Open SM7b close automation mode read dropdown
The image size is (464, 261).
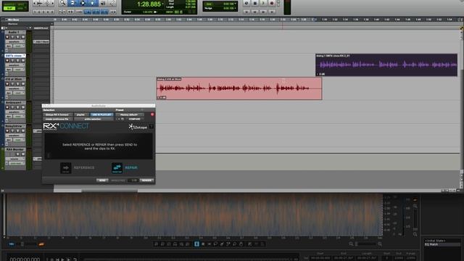pos(19,70)
